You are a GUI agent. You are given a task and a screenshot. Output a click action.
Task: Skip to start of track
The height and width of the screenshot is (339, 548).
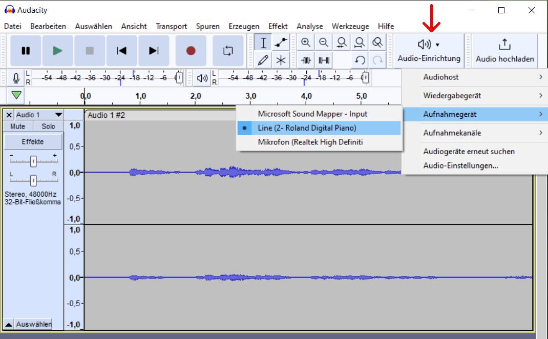[121, 51]
